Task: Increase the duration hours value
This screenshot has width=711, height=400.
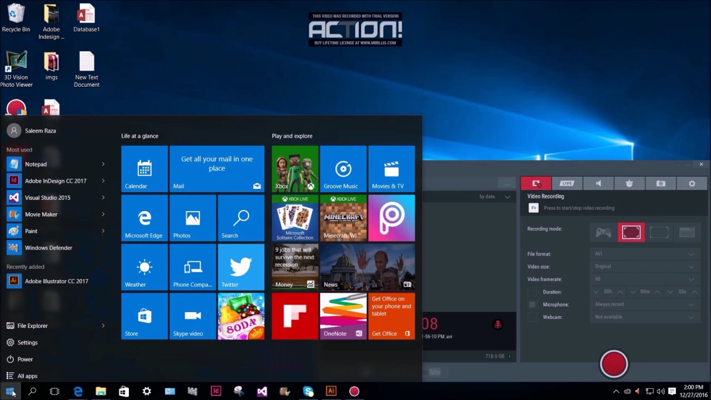Action: (x=620, y=292)
